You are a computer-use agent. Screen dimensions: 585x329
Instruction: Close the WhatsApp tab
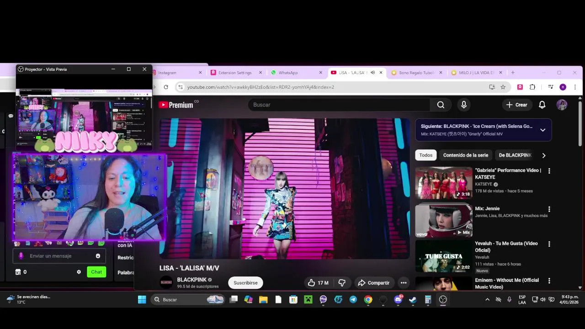pos(320,73)
